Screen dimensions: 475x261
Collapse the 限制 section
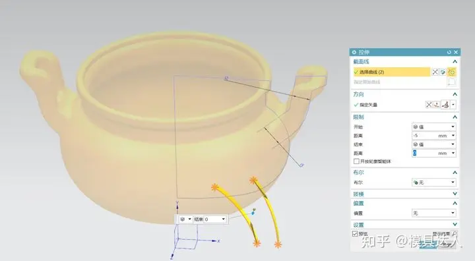455,117
